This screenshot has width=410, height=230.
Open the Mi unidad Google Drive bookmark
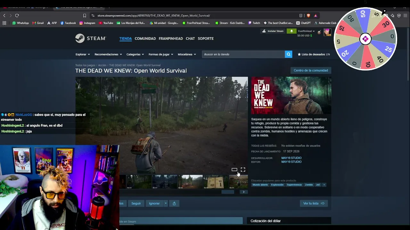(x=164, y=23)
